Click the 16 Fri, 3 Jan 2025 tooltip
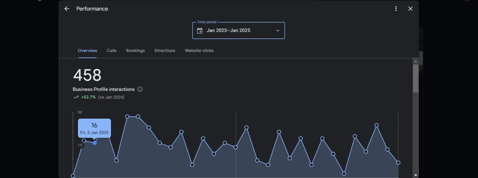Viewport: 478px width, 178px height. click(94, 128)
